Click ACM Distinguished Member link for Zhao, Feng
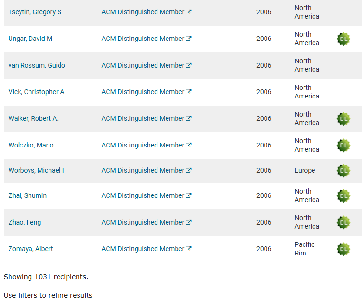 (143, 222)
